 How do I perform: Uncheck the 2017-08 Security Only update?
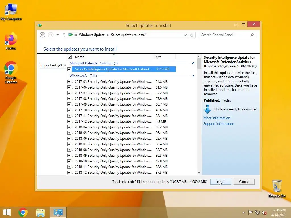click(69, 98)
